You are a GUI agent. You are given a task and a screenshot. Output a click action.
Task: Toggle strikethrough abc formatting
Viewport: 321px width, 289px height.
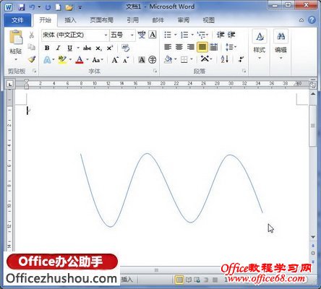click(x=87, y=48)
